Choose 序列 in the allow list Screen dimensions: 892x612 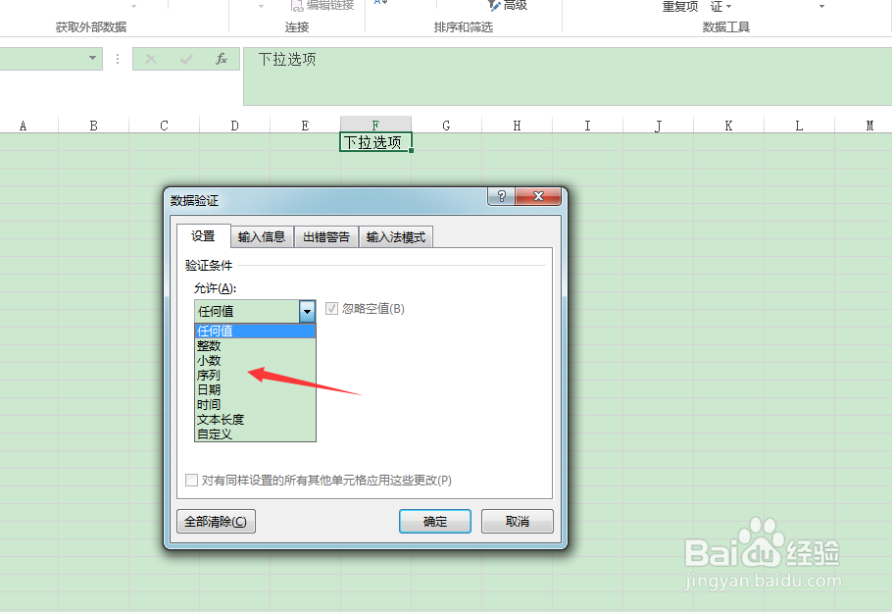(255, 376)
